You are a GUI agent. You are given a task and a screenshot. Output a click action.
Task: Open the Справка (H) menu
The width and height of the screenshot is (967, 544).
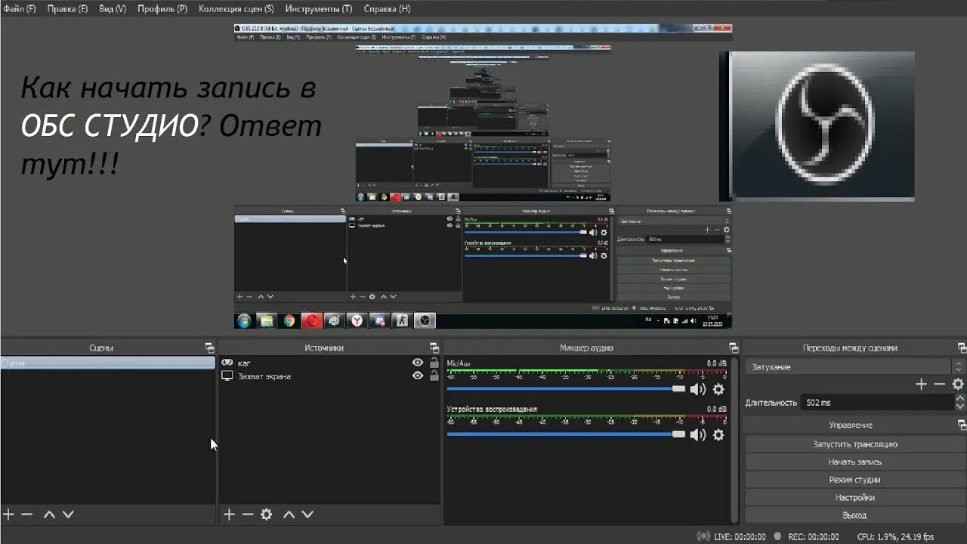388,9
